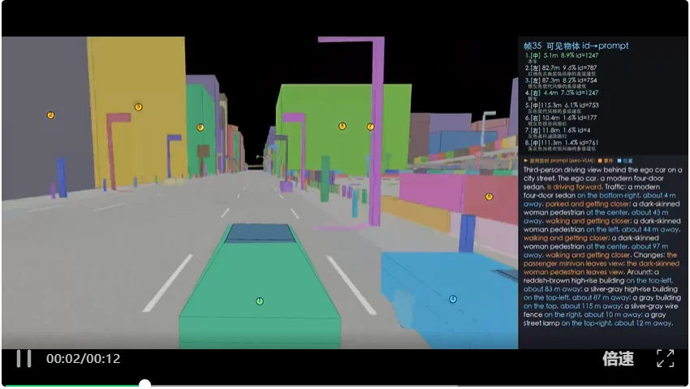The image size is (690, 389).
Task: Click the marker on the yellow building
Action: click(138, 107)
